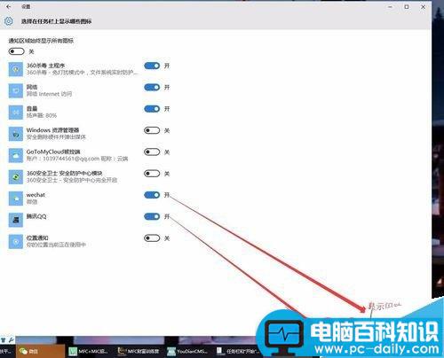444x358 pixels.
Task: Click the 360安全卫士 shield icon
Action: click(x=16, y=177)
